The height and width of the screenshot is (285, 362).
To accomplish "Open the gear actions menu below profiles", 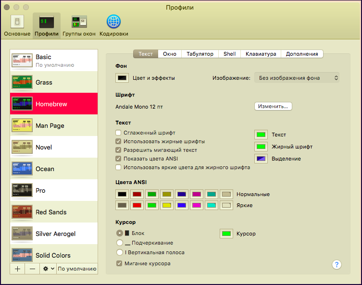I will pos(48,269).
